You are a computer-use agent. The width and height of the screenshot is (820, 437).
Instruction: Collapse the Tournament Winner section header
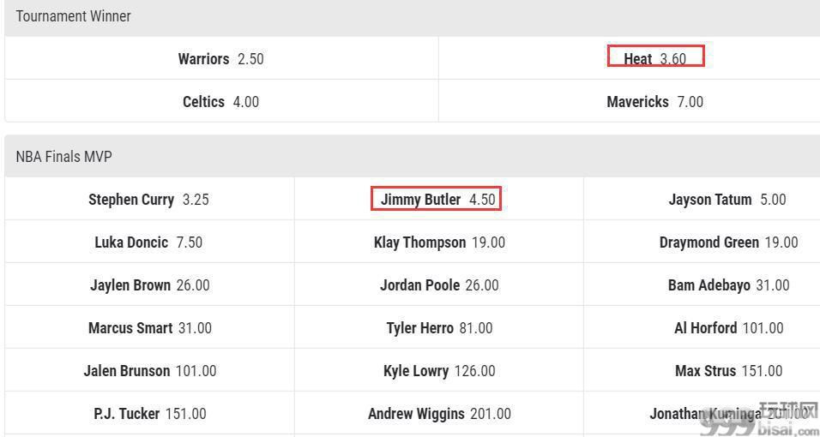click(x=412, y=16)
